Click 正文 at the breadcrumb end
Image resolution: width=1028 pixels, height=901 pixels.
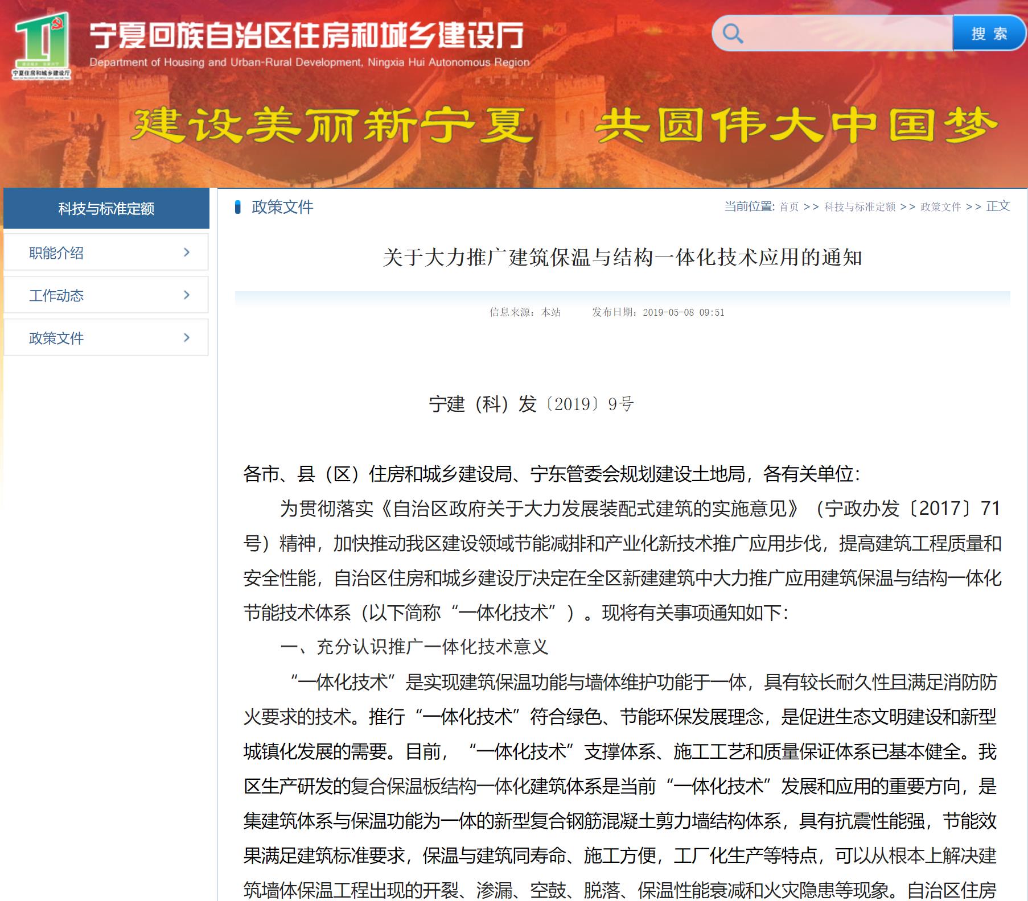point(998,206)
